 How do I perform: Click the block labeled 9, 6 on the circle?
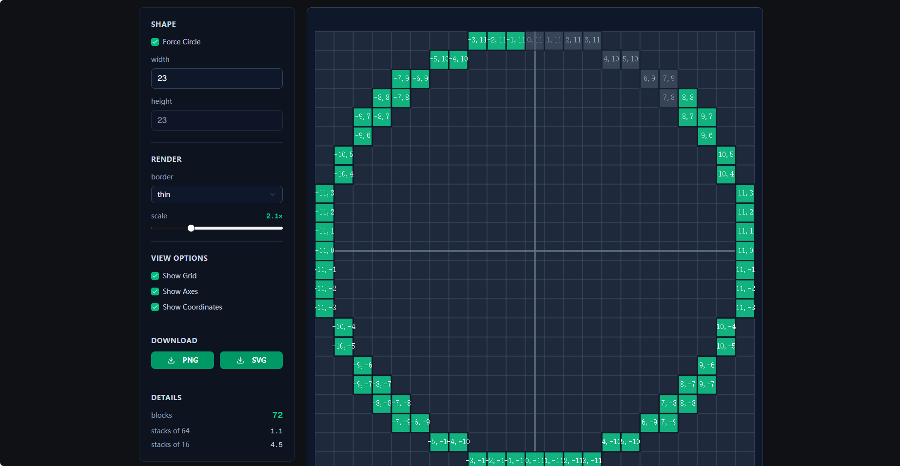pos(707,136)
